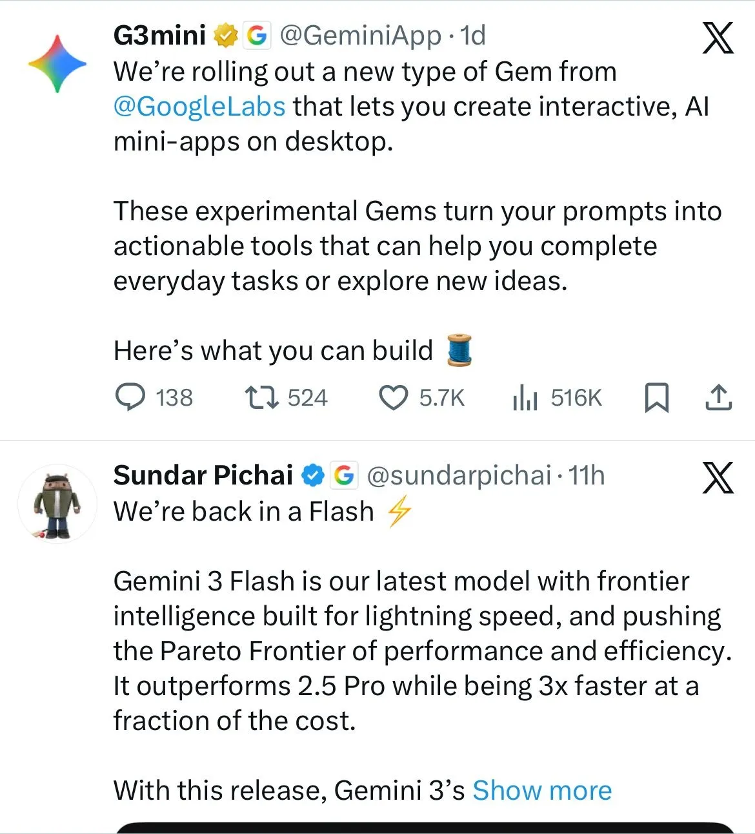Repost the G3mini Gems announcement
The width and height of the screenshot is (755, 834).
(x=261, y=397)
